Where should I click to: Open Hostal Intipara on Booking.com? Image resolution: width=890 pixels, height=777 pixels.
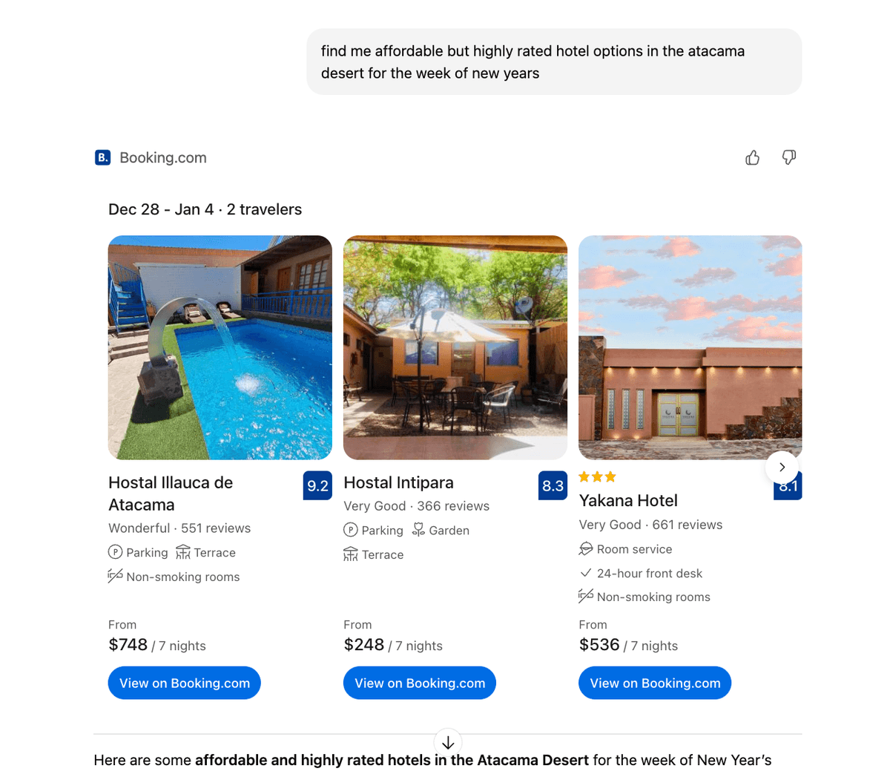[x=419, y=683]
